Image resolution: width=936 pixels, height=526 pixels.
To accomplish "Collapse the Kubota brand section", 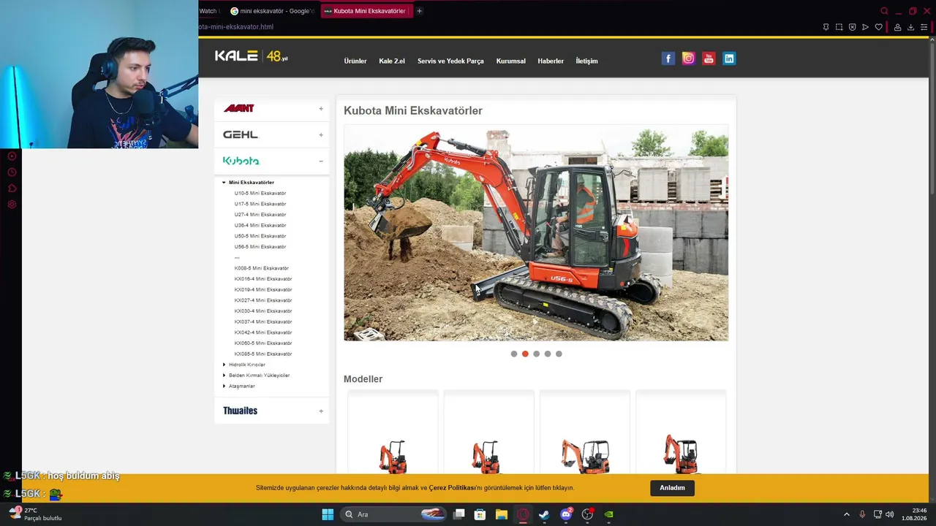I will pos(321,161).
